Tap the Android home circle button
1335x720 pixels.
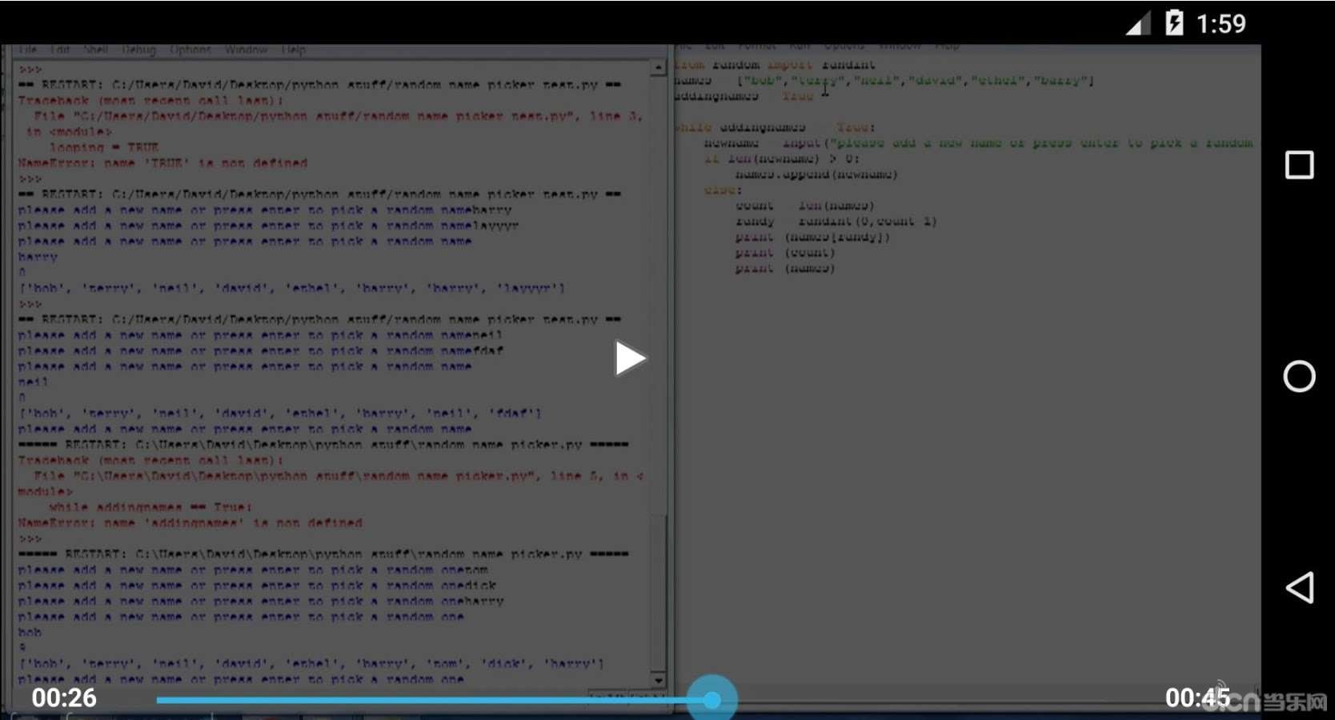coord(1299,376)
